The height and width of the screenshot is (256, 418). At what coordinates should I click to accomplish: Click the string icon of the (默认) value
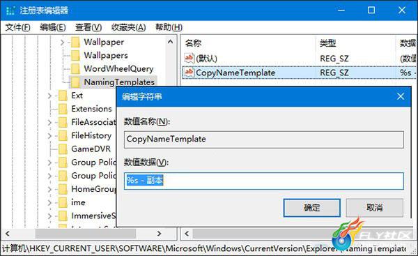(189, 58)
